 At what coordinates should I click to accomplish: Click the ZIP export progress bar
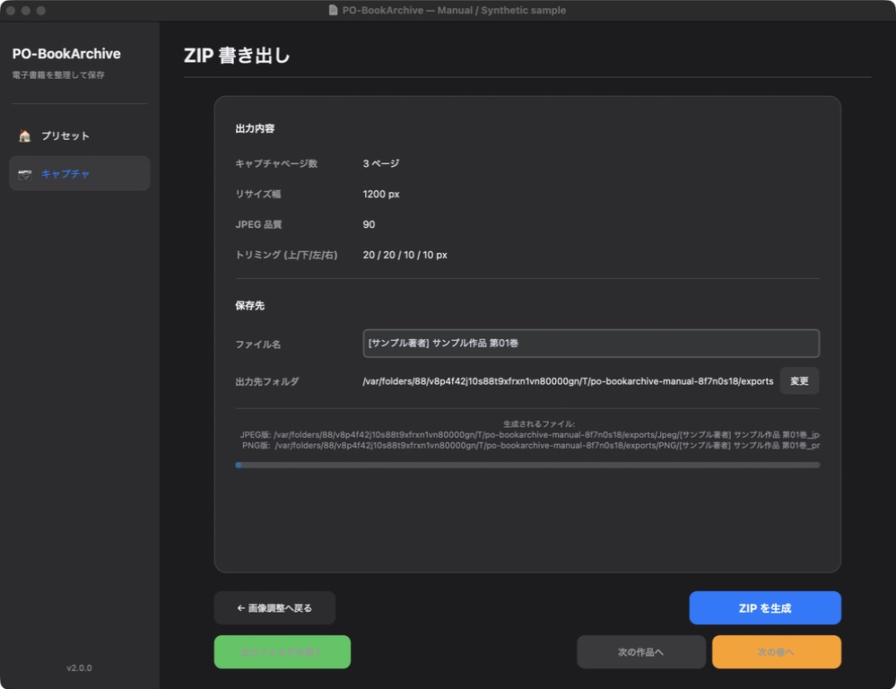[527, 465]
